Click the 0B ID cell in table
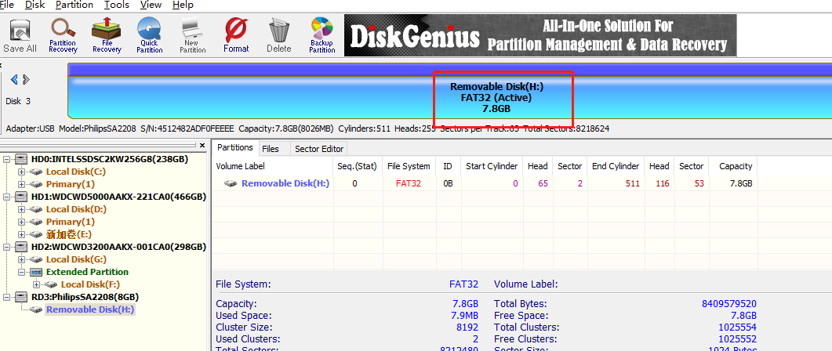The width and height of the screenshot is (832, 351). click(x=448, y=183)
